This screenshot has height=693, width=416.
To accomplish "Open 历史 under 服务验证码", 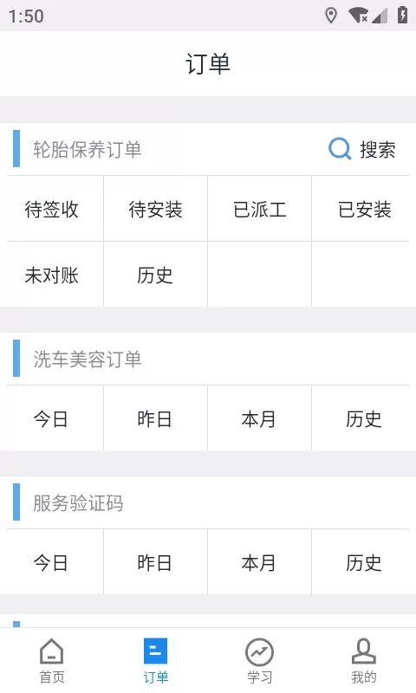I will [364, 562].
